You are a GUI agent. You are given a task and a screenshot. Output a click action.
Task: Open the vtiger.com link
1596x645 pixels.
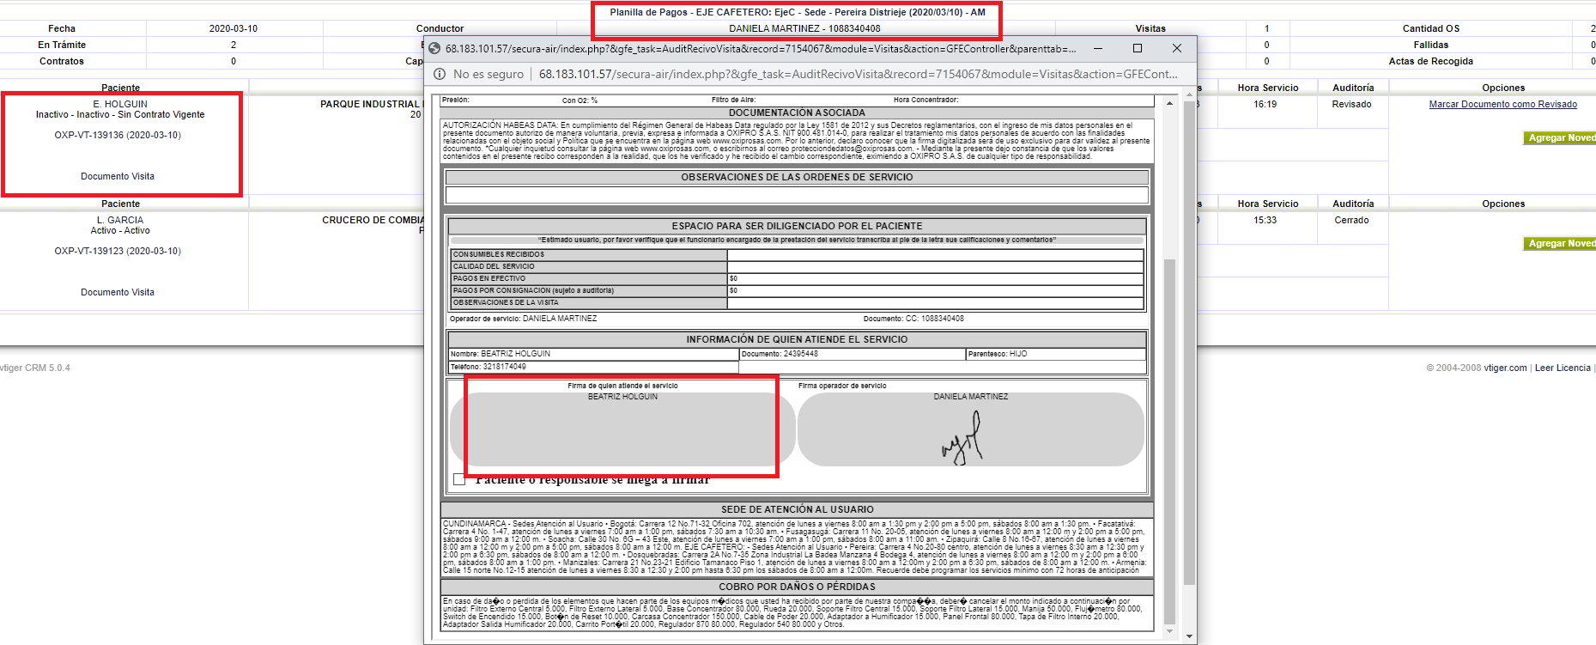1505,368
